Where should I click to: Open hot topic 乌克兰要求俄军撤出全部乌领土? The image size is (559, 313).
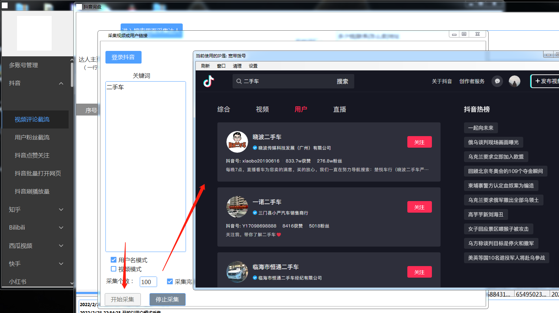[x=503, y=200]
